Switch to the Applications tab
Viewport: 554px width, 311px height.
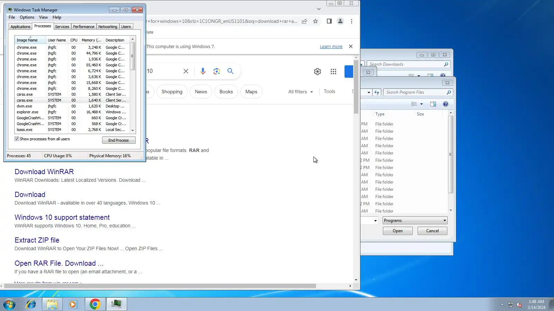tap(20, 27)
